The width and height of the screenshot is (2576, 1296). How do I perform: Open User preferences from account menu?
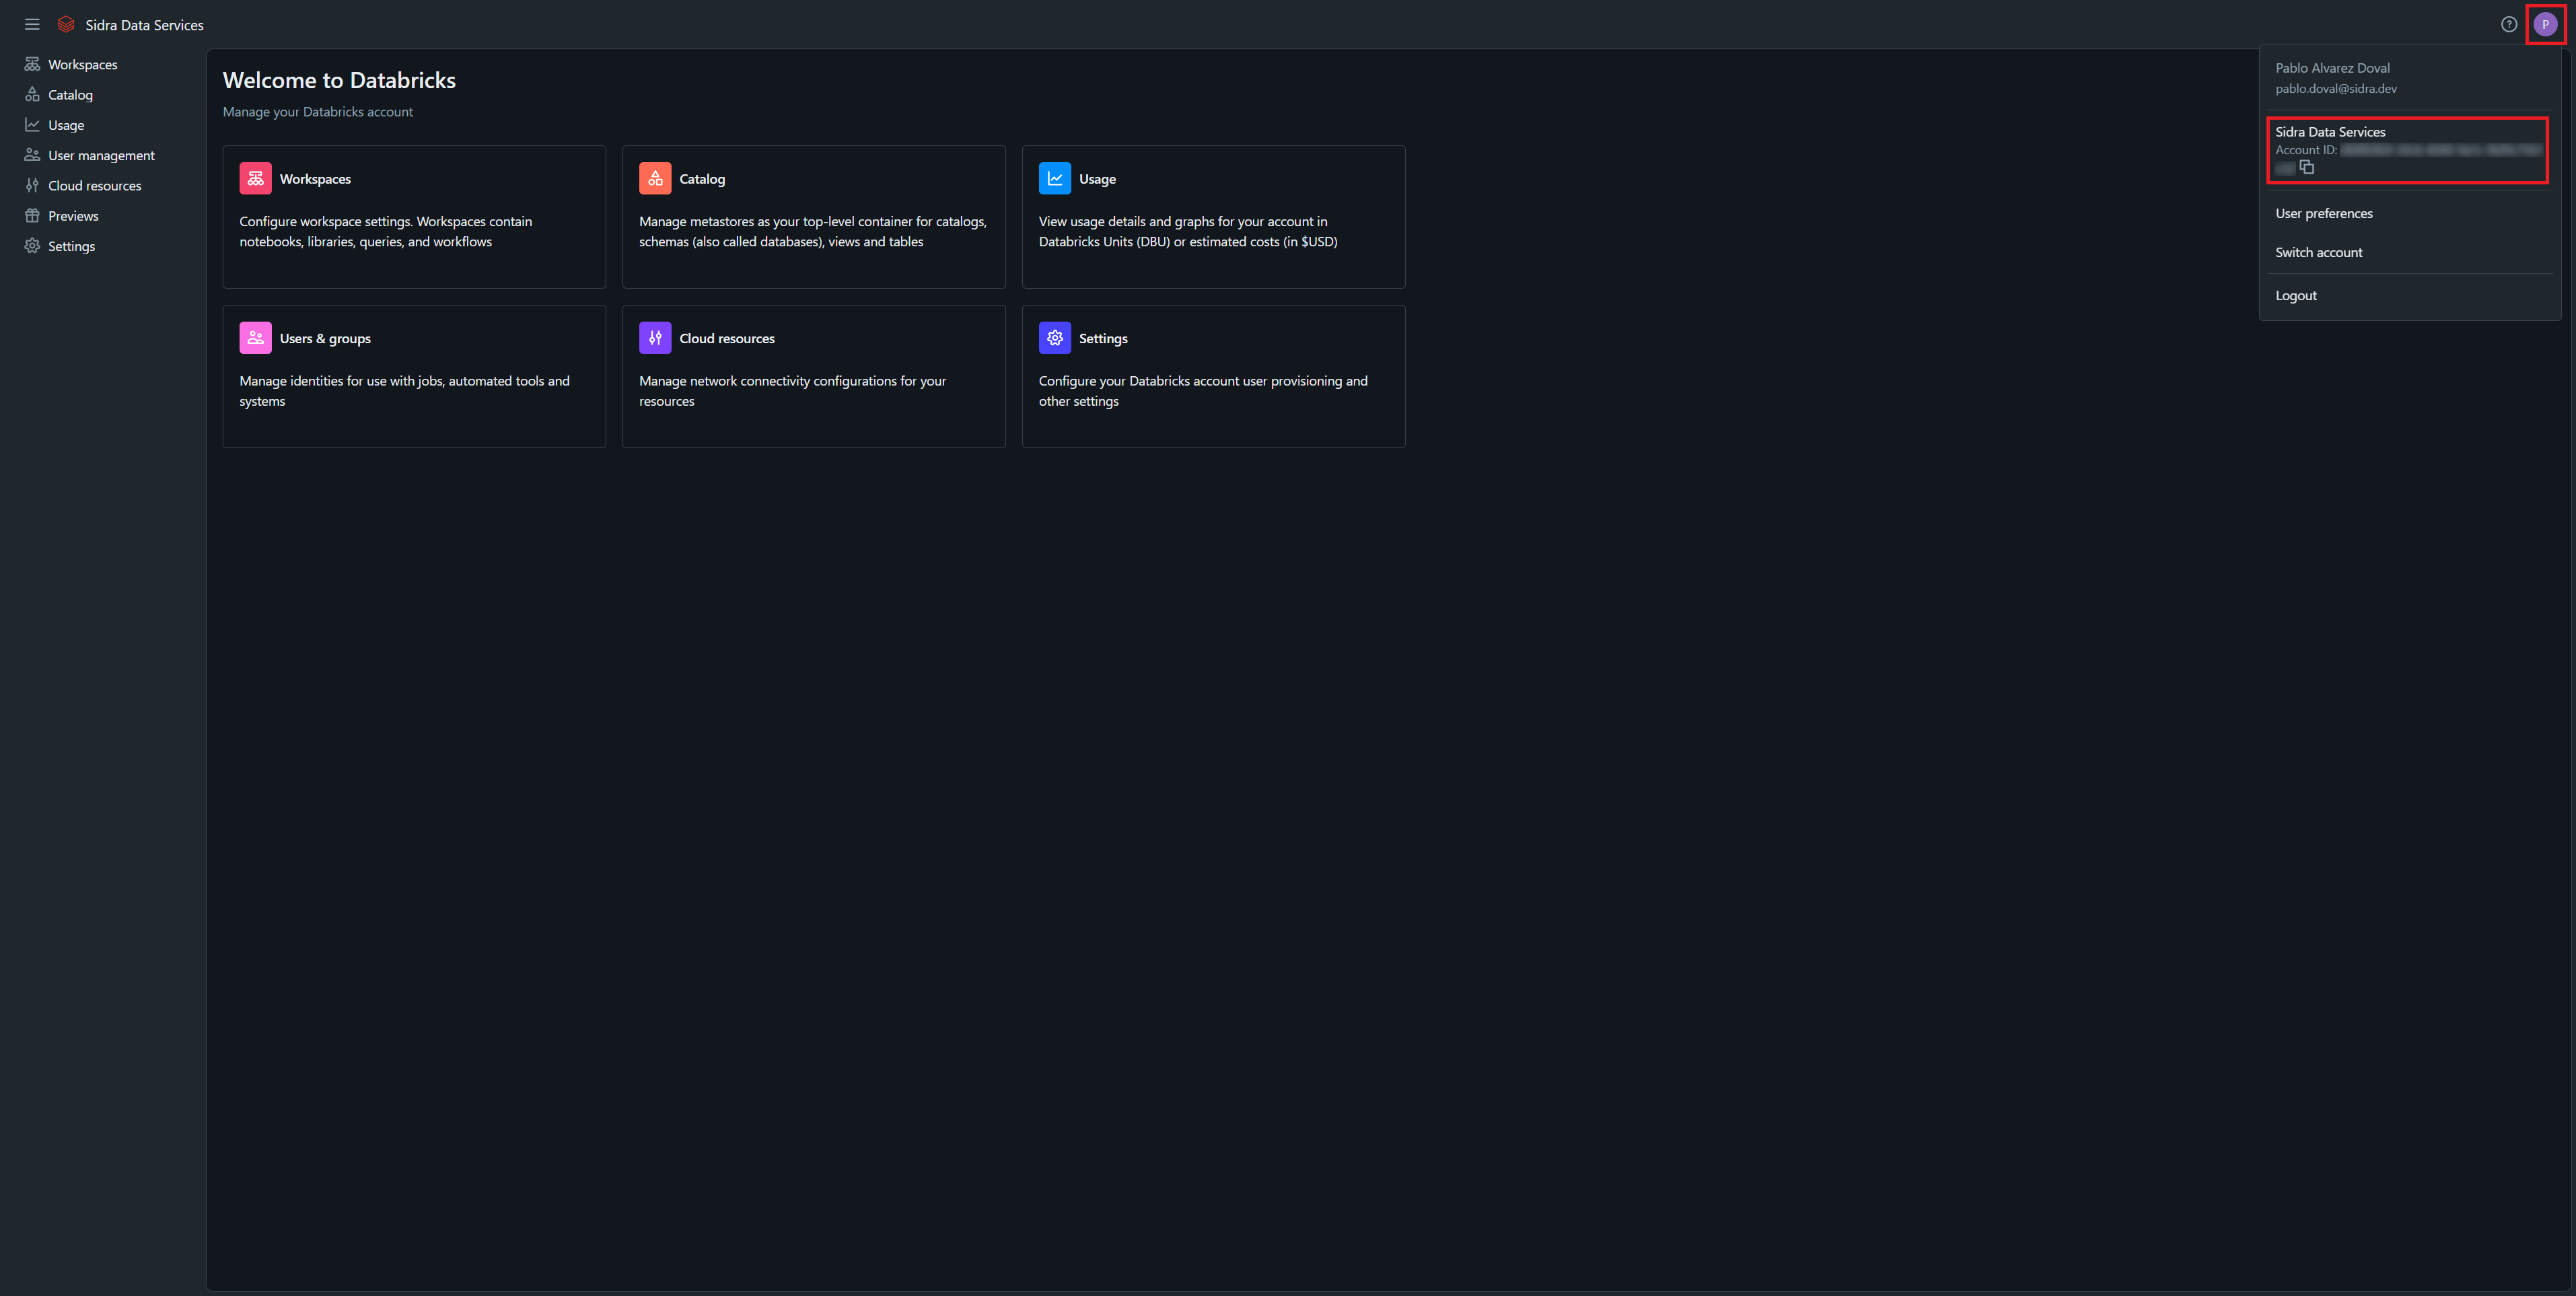[x=2323, y=213]
